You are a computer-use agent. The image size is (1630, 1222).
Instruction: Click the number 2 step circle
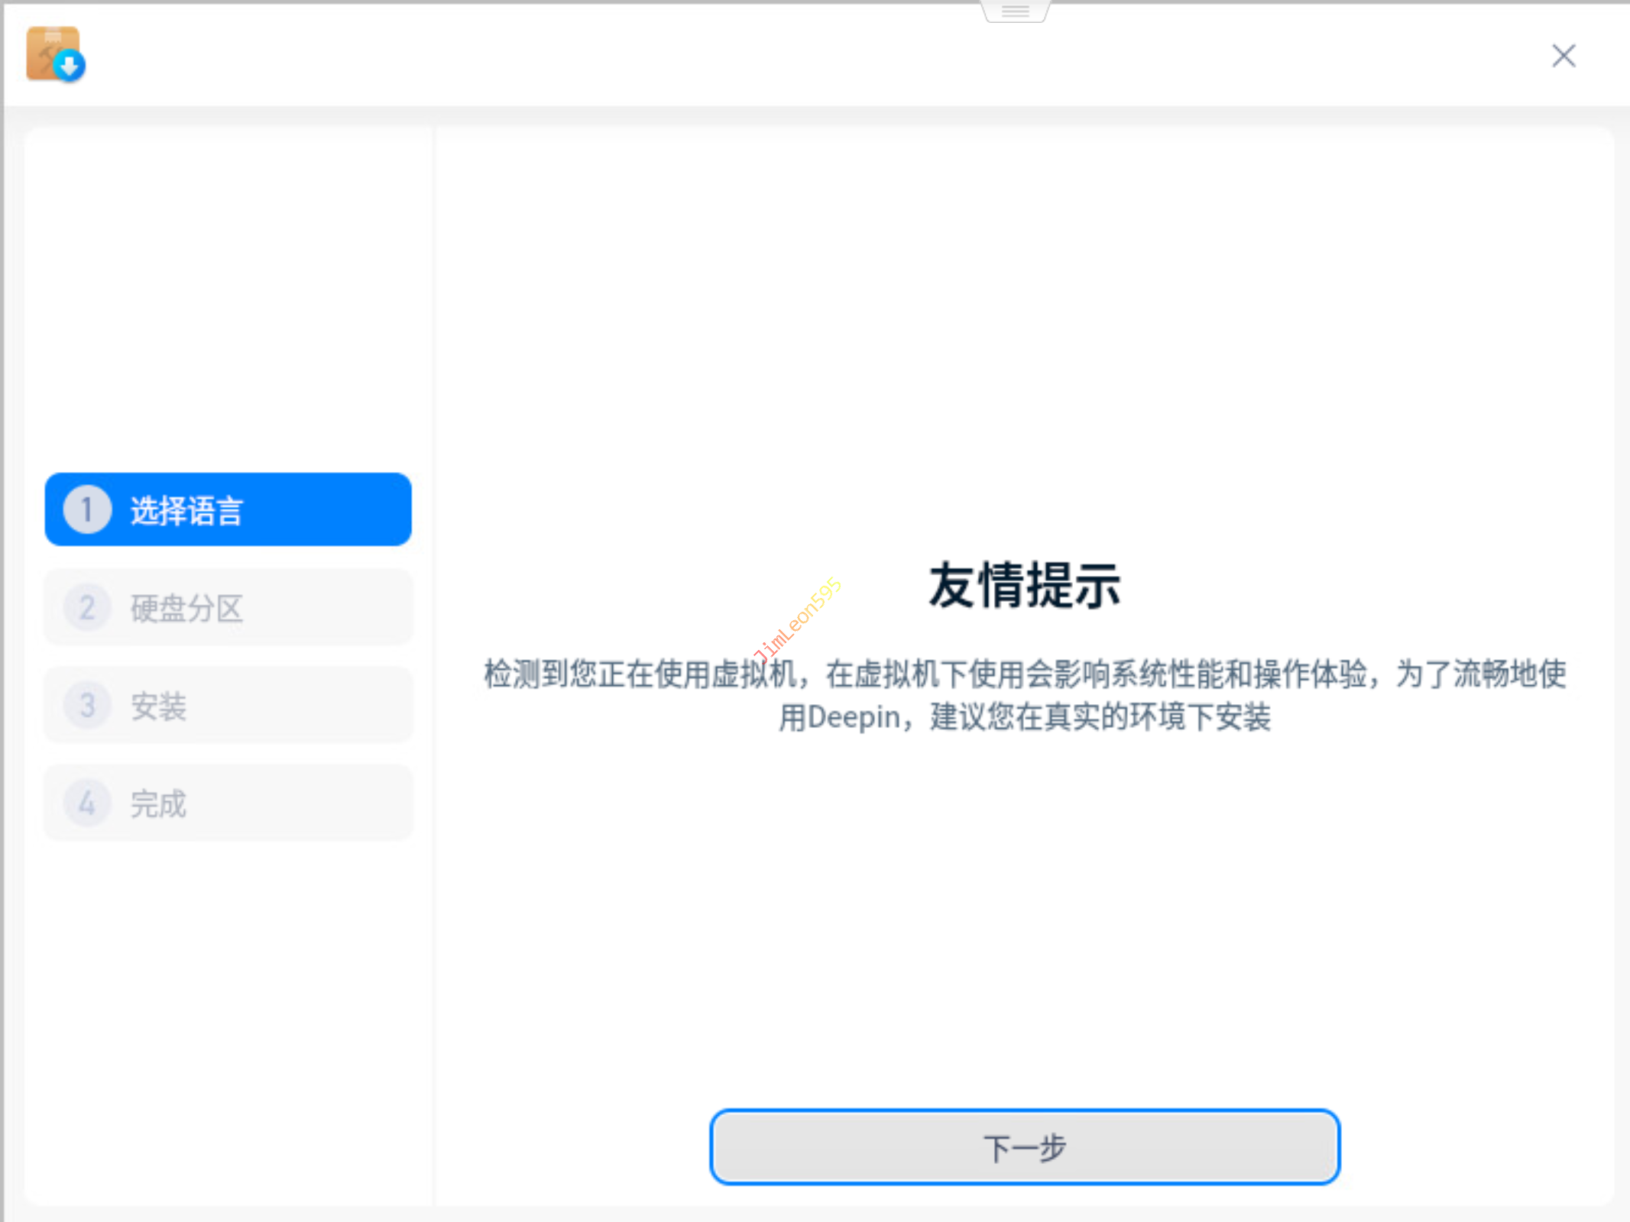coord(87,608)
